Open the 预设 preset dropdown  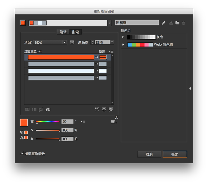pos(50,42)
